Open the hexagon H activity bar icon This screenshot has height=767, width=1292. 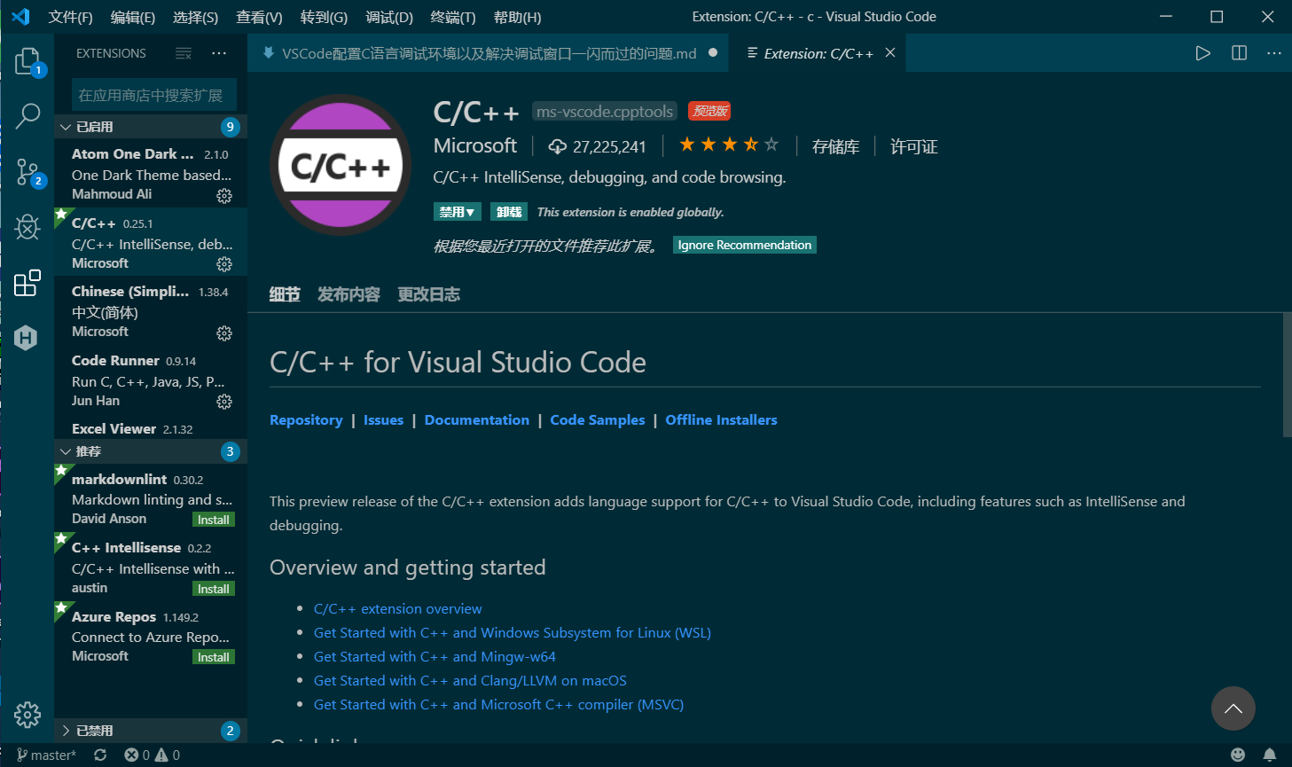coord(26,337)
